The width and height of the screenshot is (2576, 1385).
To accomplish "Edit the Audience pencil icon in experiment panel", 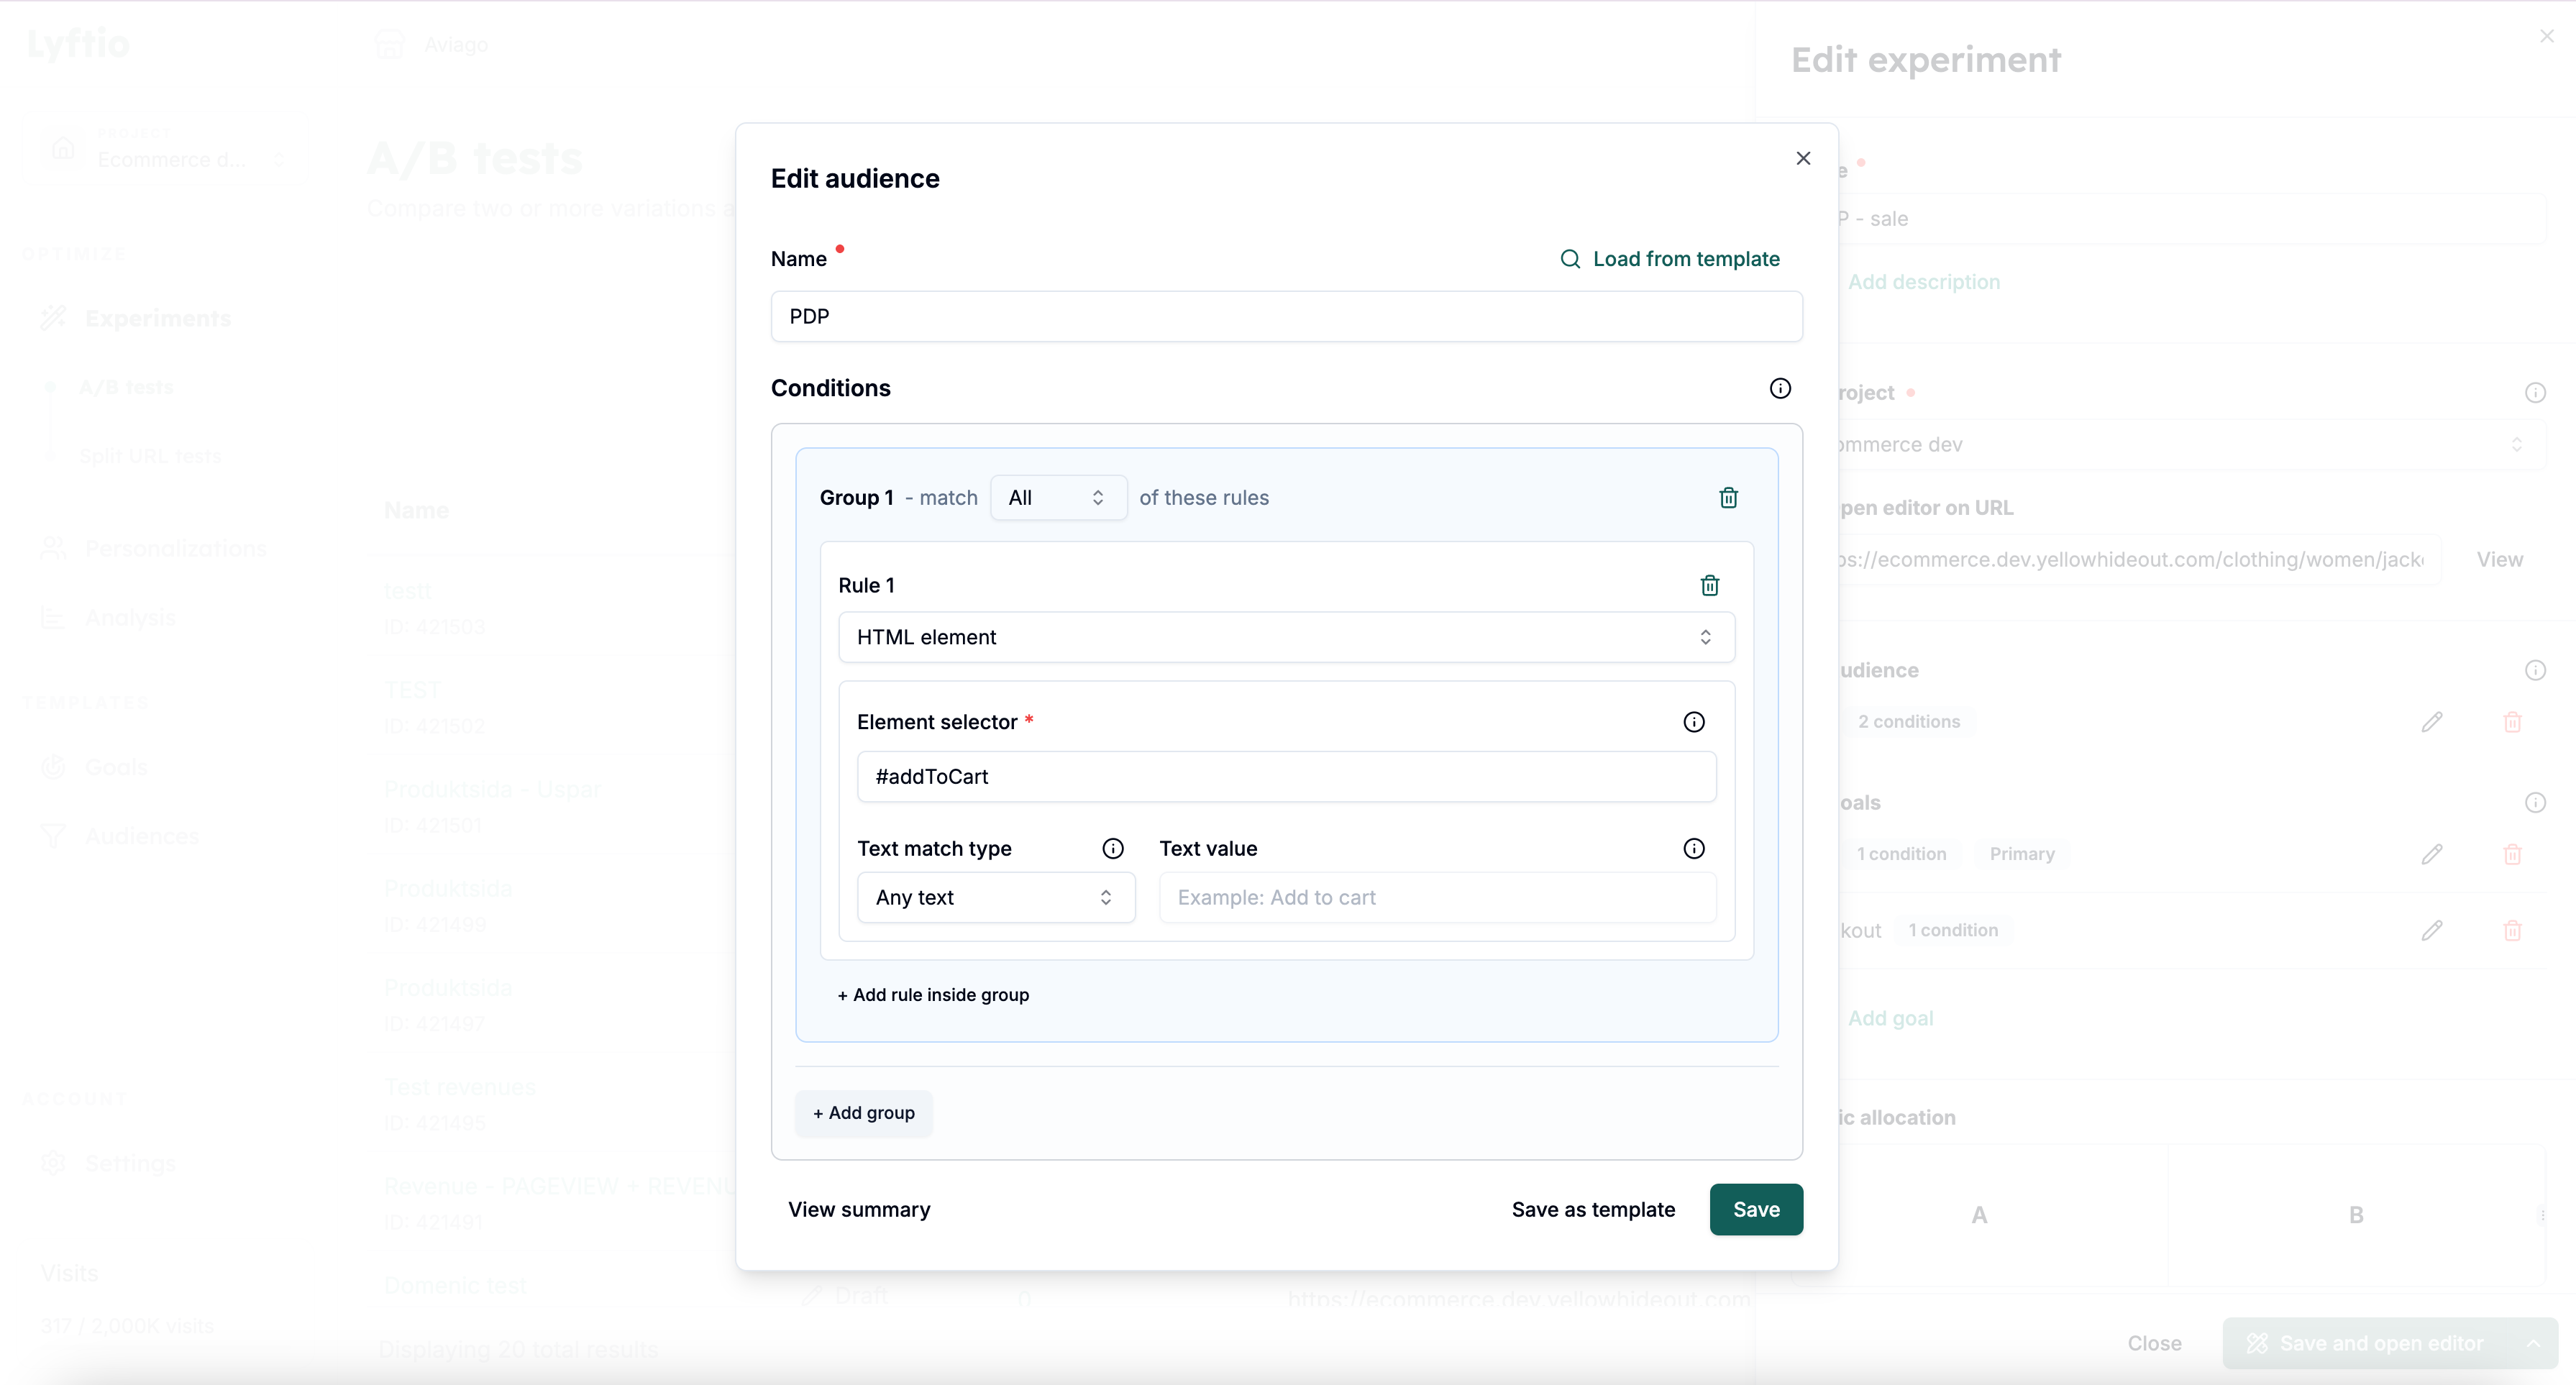I will click(2432, 722).
